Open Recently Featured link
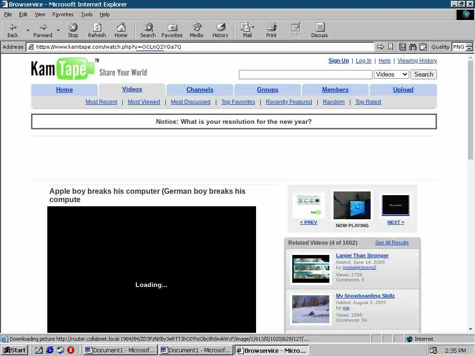The width and height of the screenshot is (475, 356). click(289, 102)
